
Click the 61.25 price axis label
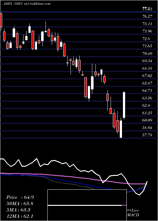(147, 113)
